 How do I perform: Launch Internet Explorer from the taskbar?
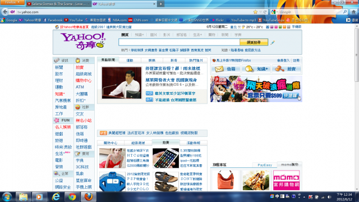point(56,197)
